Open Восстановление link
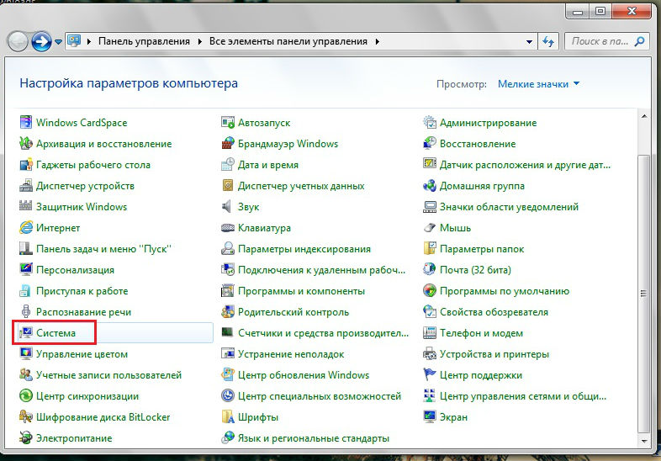This screenshot has height=461, width=661. (x=478, y=144)
